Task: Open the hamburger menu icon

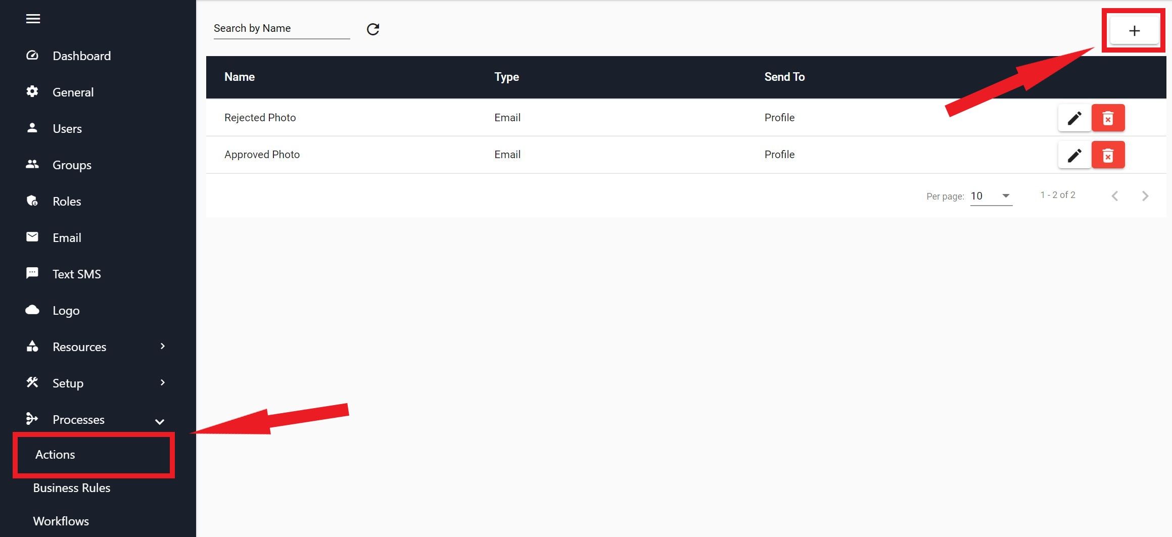Action: pyautogui.click(x=33, y=19)
